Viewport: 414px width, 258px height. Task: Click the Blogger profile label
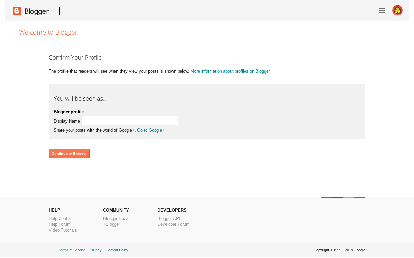(69, 112)
